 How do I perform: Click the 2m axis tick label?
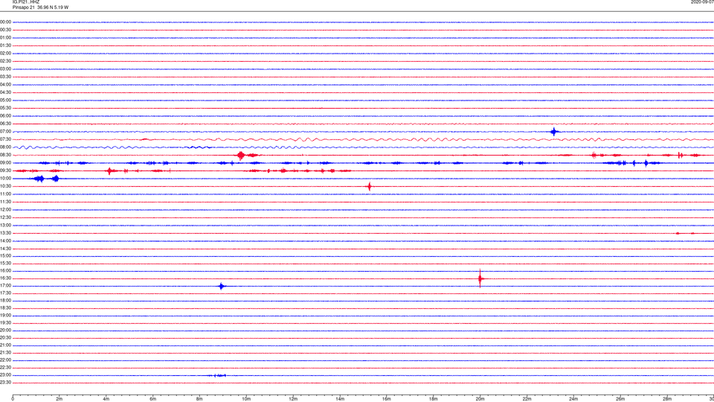click(x=59, y=399)
